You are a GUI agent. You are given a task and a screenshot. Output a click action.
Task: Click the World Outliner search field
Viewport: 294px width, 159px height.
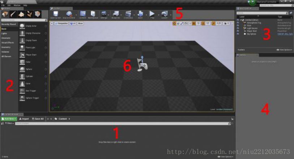(x=263, y=13)
